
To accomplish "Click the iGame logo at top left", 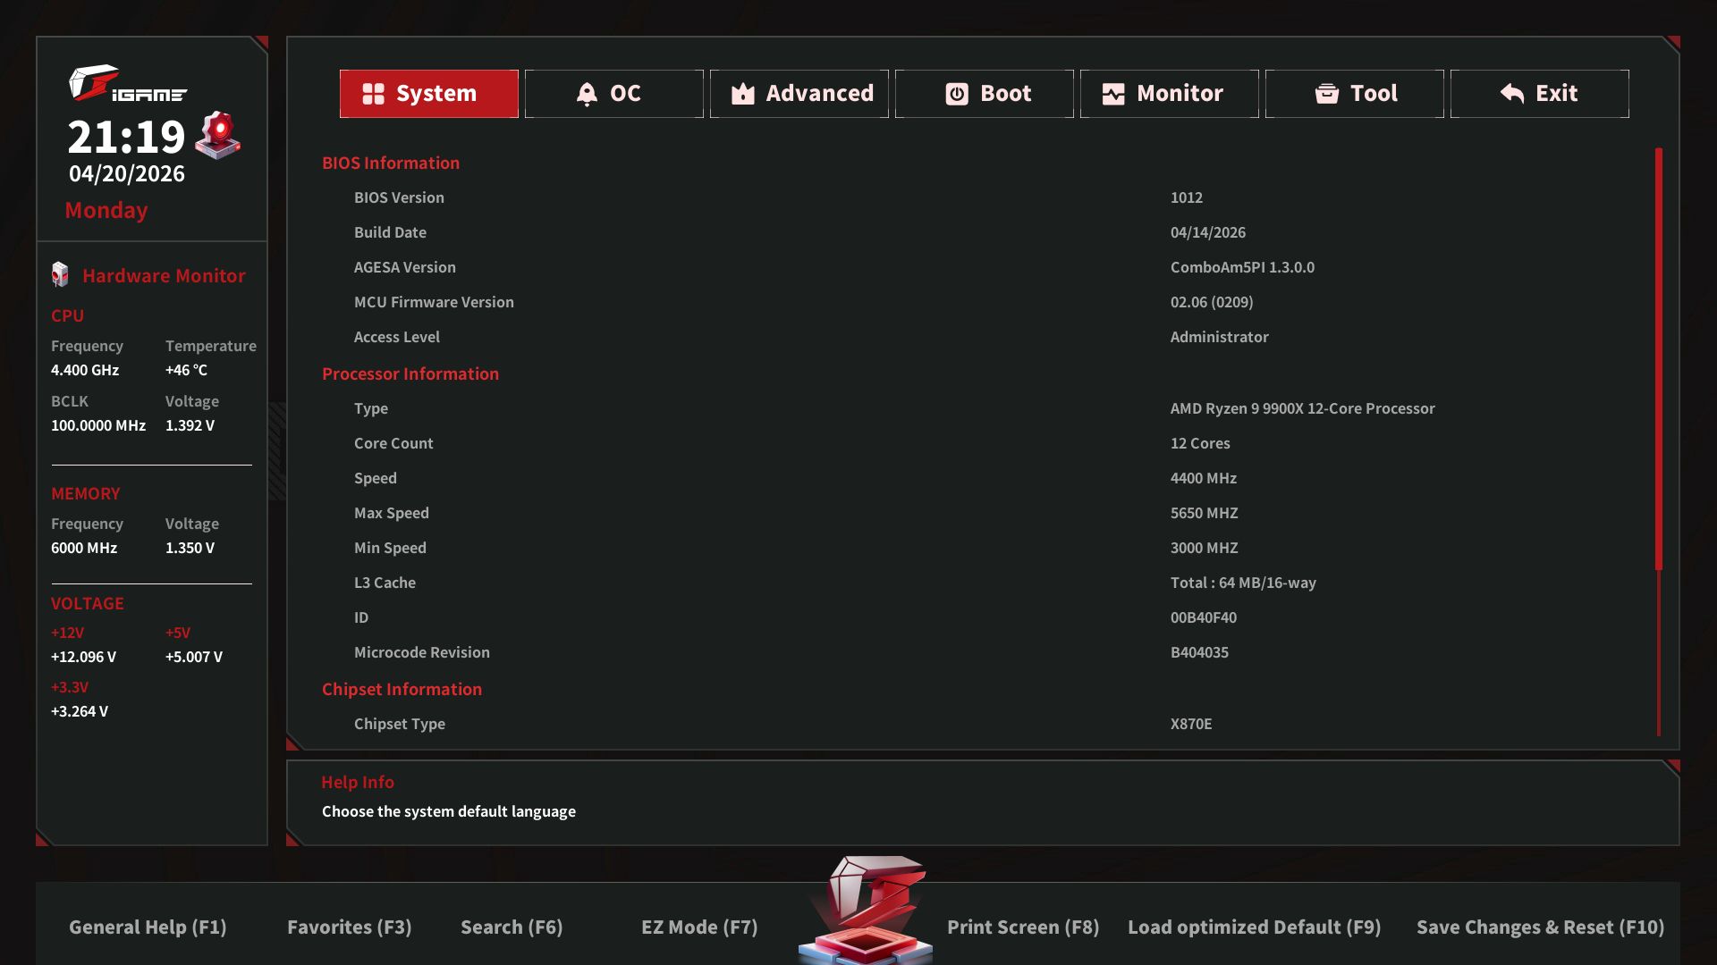I will [128, 83].
